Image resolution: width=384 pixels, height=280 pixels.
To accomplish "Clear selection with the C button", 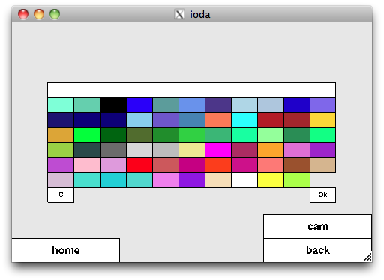I will point(61,195).
